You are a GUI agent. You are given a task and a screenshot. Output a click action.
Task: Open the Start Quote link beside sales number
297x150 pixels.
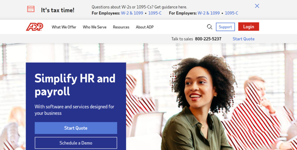[244, 39]
